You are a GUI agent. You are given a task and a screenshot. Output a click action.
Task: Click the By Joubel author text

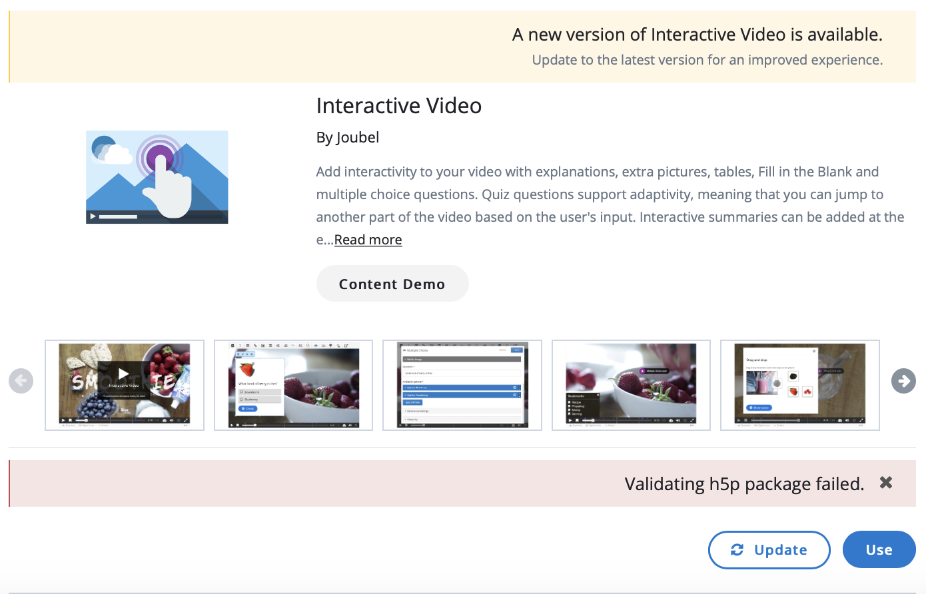(x=348, y=137)
